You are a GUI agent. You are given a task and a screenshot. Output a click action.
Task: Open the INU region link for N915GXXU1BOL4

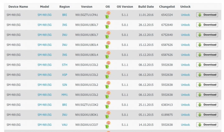coord(65,45)
